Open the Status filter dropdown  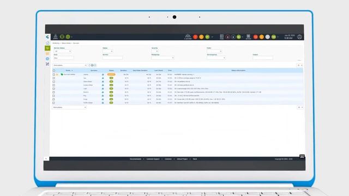[108, 51]
